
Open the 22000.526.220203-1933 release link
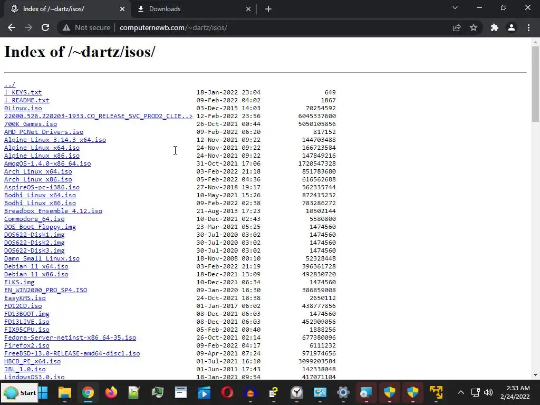99,116
